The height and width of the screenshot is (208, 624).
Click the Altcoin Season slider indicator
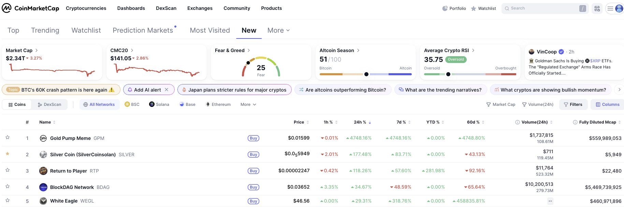point(366,74)
